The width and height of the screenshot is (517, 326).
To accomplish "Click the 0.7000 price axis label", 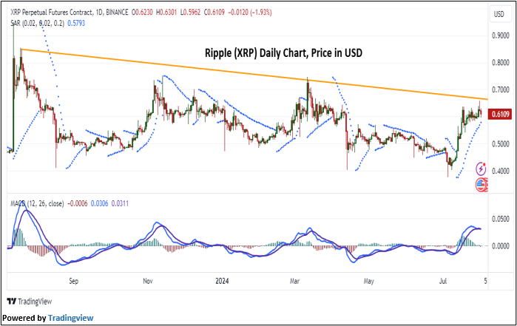I will [501, 89].
